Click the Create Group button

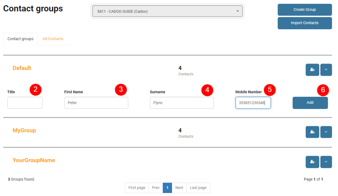pyautogui.click(x=305, y=10)
